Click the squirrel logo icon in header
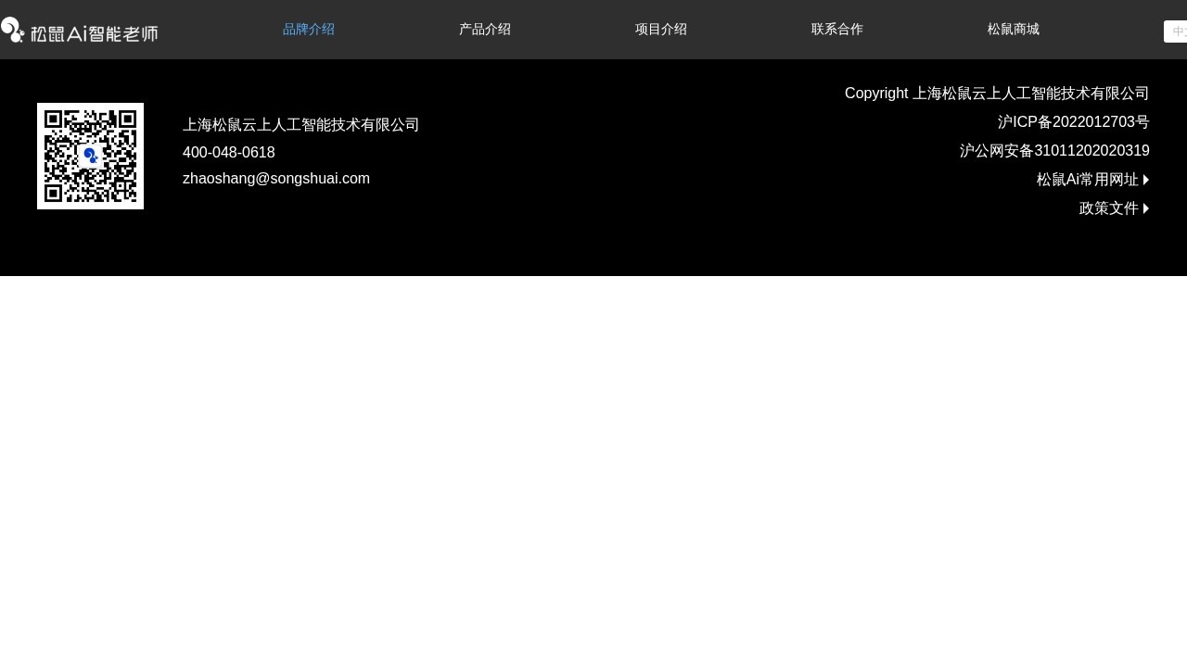This screenshot has height=667, width=1187. coord(12,31)
